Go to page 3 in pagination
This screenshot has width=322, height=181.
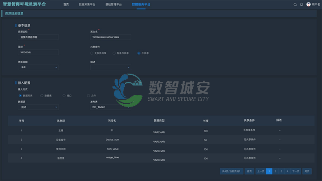coord(281,171)
